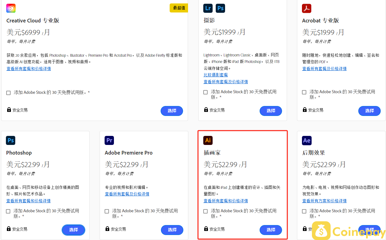
Task: Enable Adobe Stock trial in 后期效果 card
Action: click(x=304, y=211)
